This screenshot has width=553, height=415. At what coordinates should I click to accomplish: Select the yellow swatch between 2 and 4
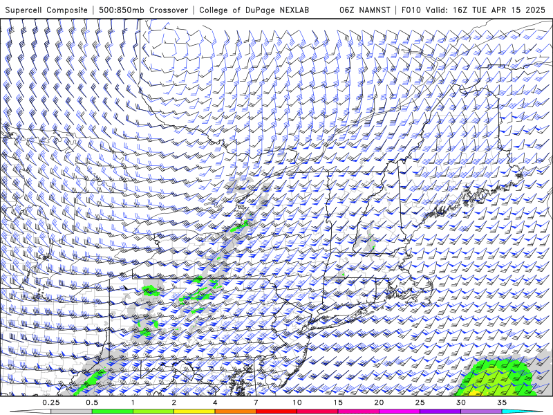click(194, 412)
